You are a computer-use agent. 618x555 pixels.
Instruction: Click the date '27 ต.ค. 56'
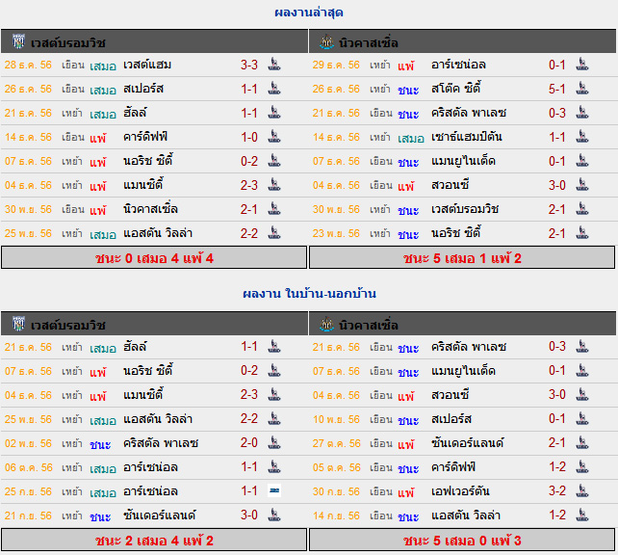coord(336,443)
